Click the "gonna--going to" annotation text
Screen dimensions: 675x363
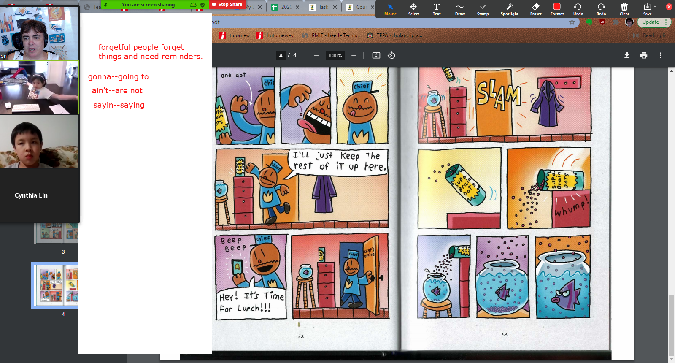pos(118,77)
